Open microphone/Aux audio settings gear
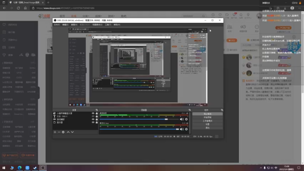 click(186, 129)
